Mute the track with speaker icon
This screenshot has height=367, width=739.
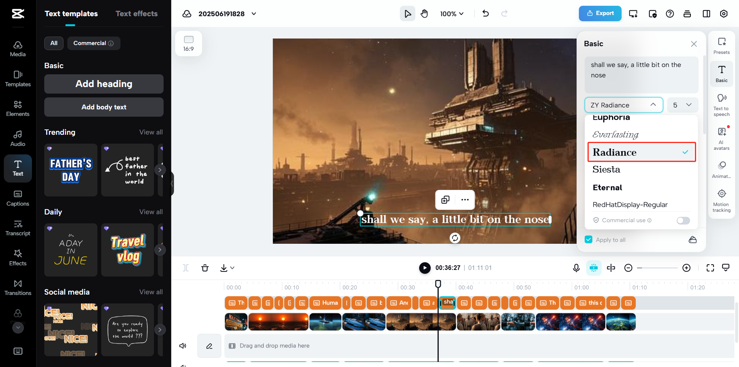click(183, 346)
